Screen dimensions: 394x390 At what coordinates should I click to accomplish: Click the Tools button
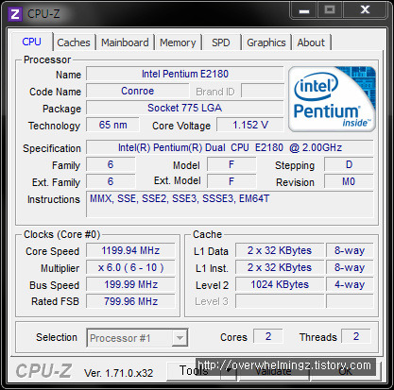[x=194, y=371]
